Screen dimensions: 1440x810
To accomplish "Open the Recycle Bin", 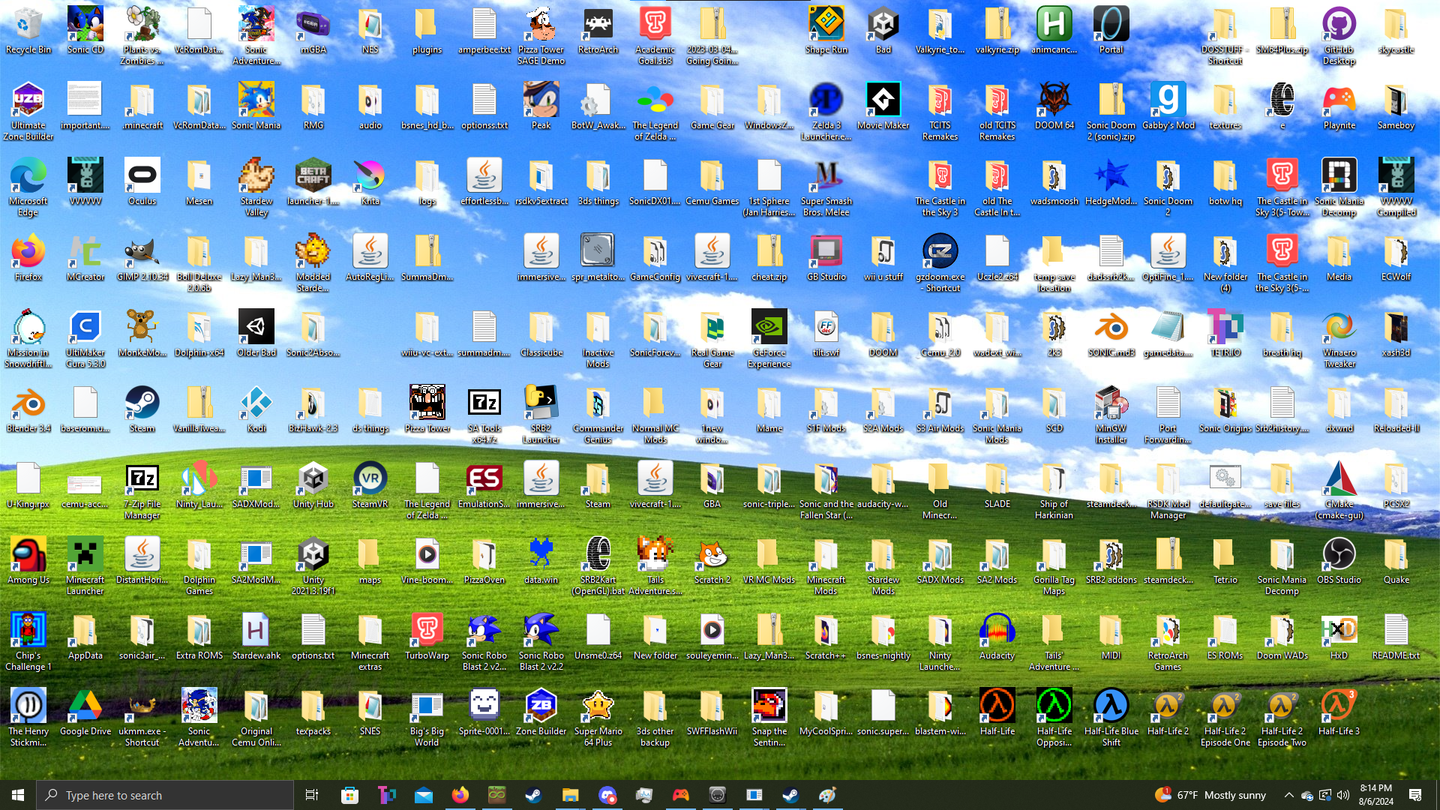I will [28, 30].
